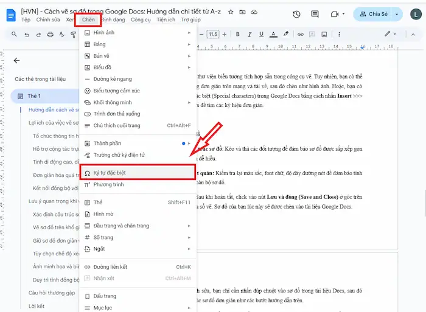This screenshot has width=426, height=312.
Task: Select the paint format tool
Action: (x=73, y=35)
